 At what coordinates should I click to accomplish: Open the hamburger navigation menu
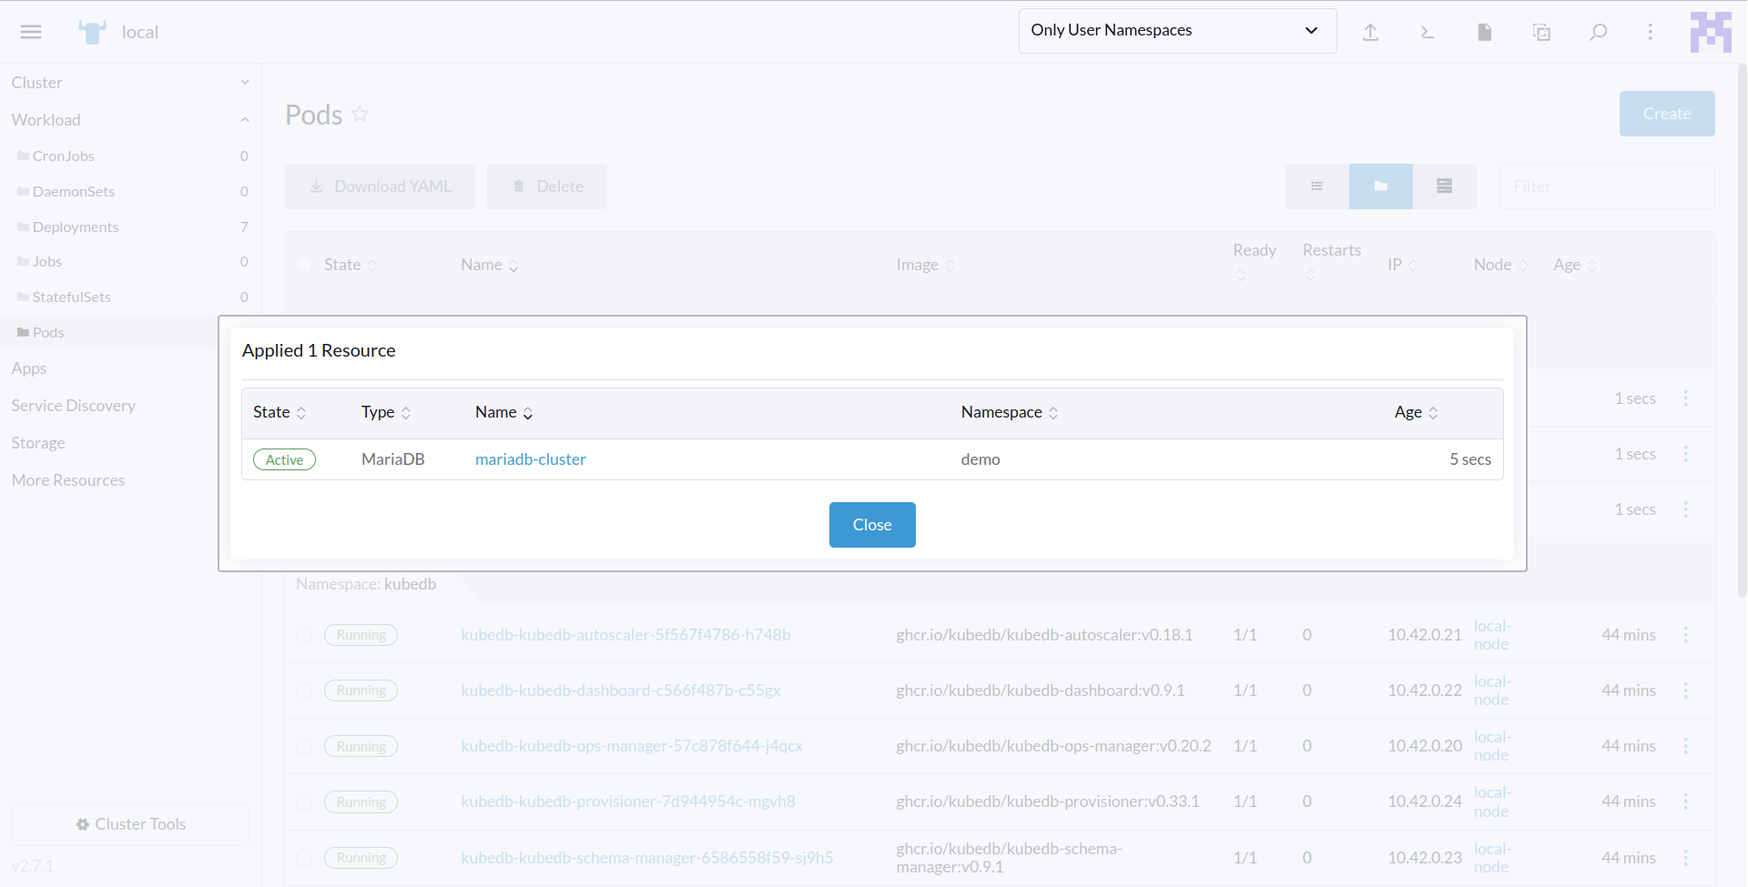[31, 32]
